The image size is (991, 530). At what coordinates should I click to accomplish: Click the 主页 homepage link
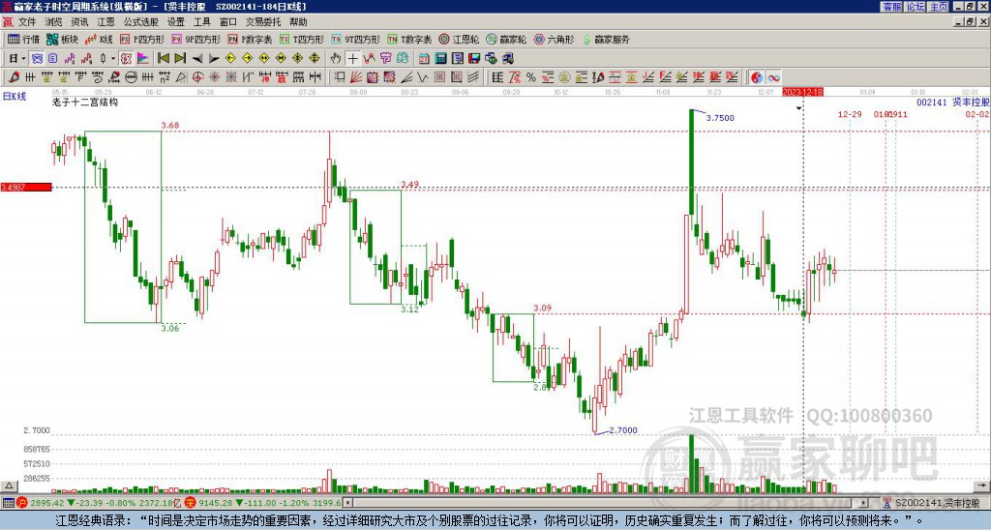(x=938, y=7)
